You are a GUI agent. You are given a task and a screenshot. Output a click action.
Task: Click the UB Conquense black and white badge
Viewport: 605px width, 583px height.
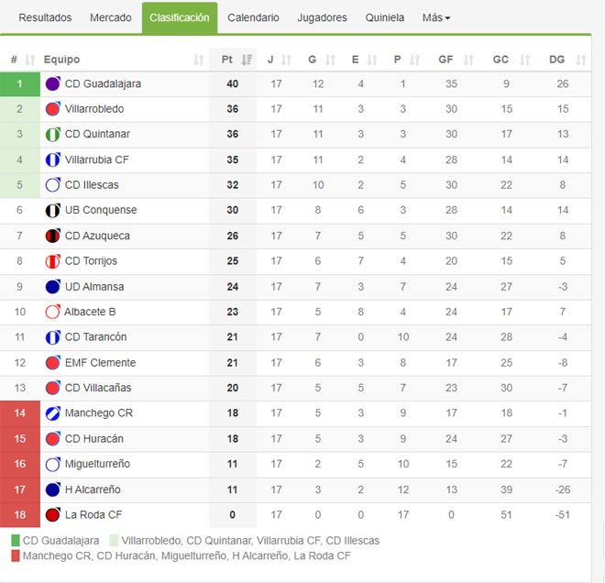tap(52, 210)
